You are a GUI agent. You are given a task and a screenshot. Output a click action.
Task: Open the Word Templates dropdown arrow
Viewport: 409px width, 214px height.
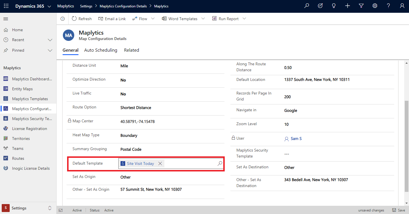(x=203, y=19)
